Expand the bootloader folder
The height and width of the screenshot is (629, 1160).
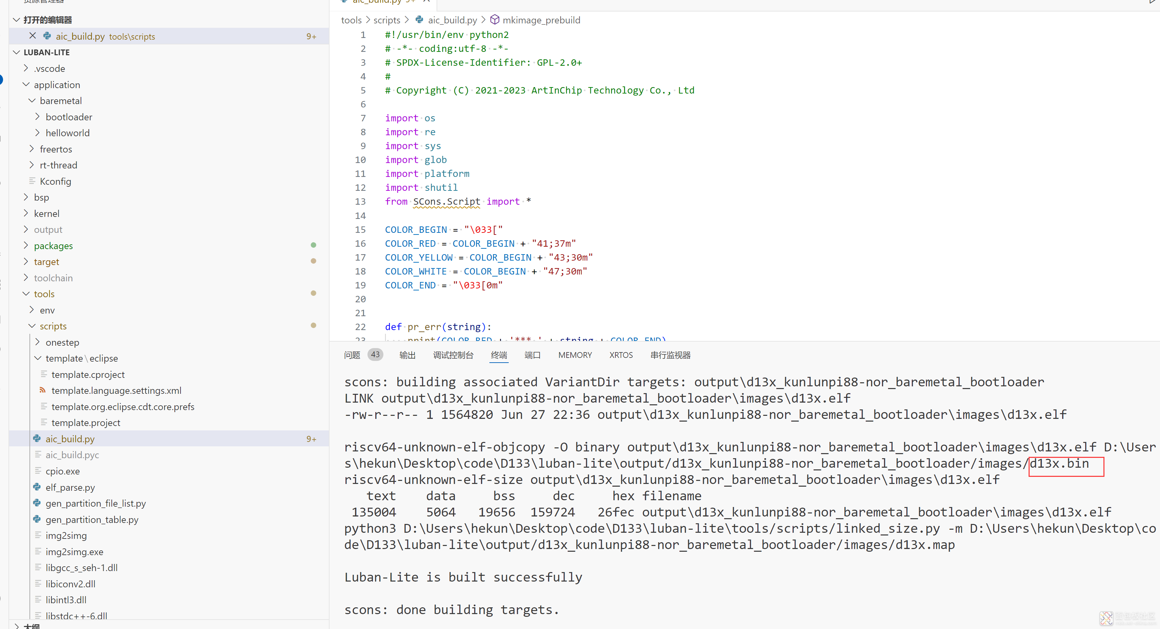[37, 116]
